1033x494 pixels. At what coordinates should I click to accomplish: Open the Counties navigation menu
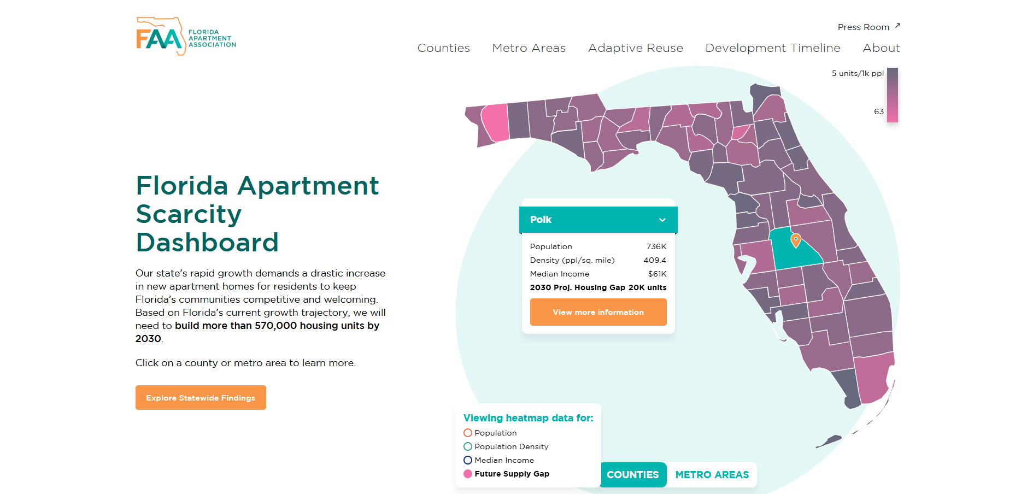pyautogui.click(x=443, y=48)
